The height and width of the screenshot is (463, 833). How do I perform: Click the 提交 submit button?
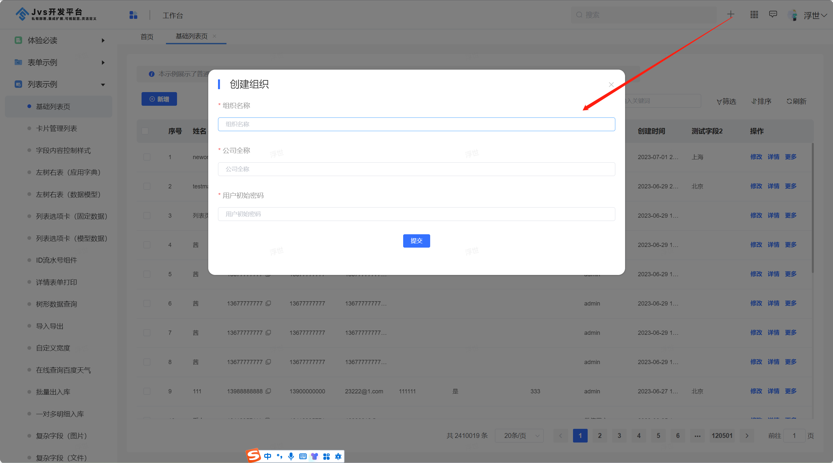416,241
